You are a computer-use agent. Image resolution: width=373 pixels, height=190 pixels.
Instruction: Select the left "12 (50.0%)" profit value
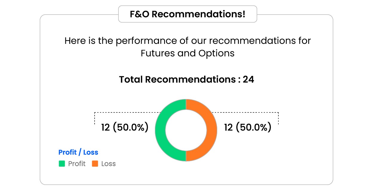click(x=125, y=127)
